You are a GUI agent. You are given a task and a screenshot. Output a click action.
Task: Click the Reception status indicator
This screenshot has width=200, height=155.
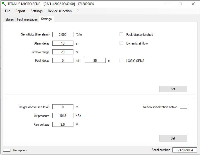pyautogui.click(x=7, y=150)
